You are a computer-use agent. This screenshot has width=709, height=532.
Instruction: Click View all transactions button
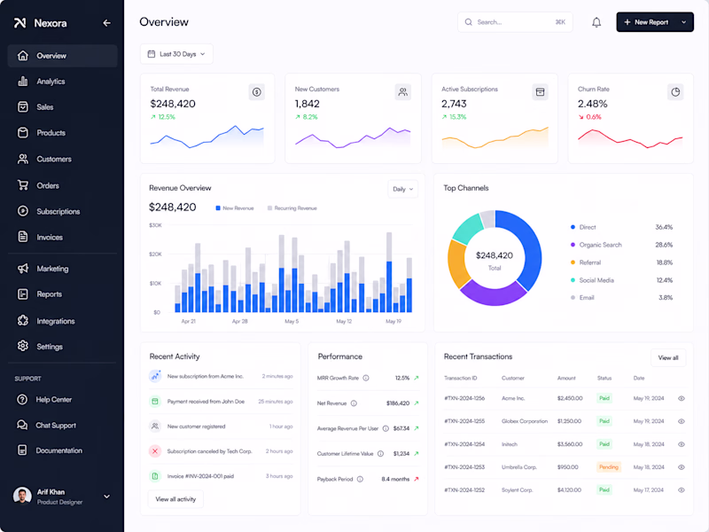tap(668, 358)
